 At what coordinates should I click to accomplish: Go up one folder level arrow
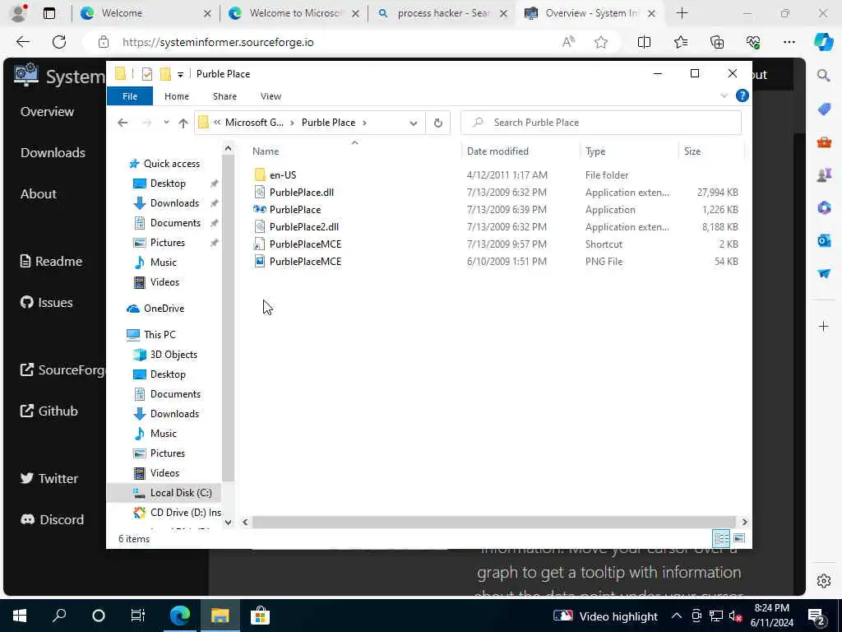[x=183, y=123]
